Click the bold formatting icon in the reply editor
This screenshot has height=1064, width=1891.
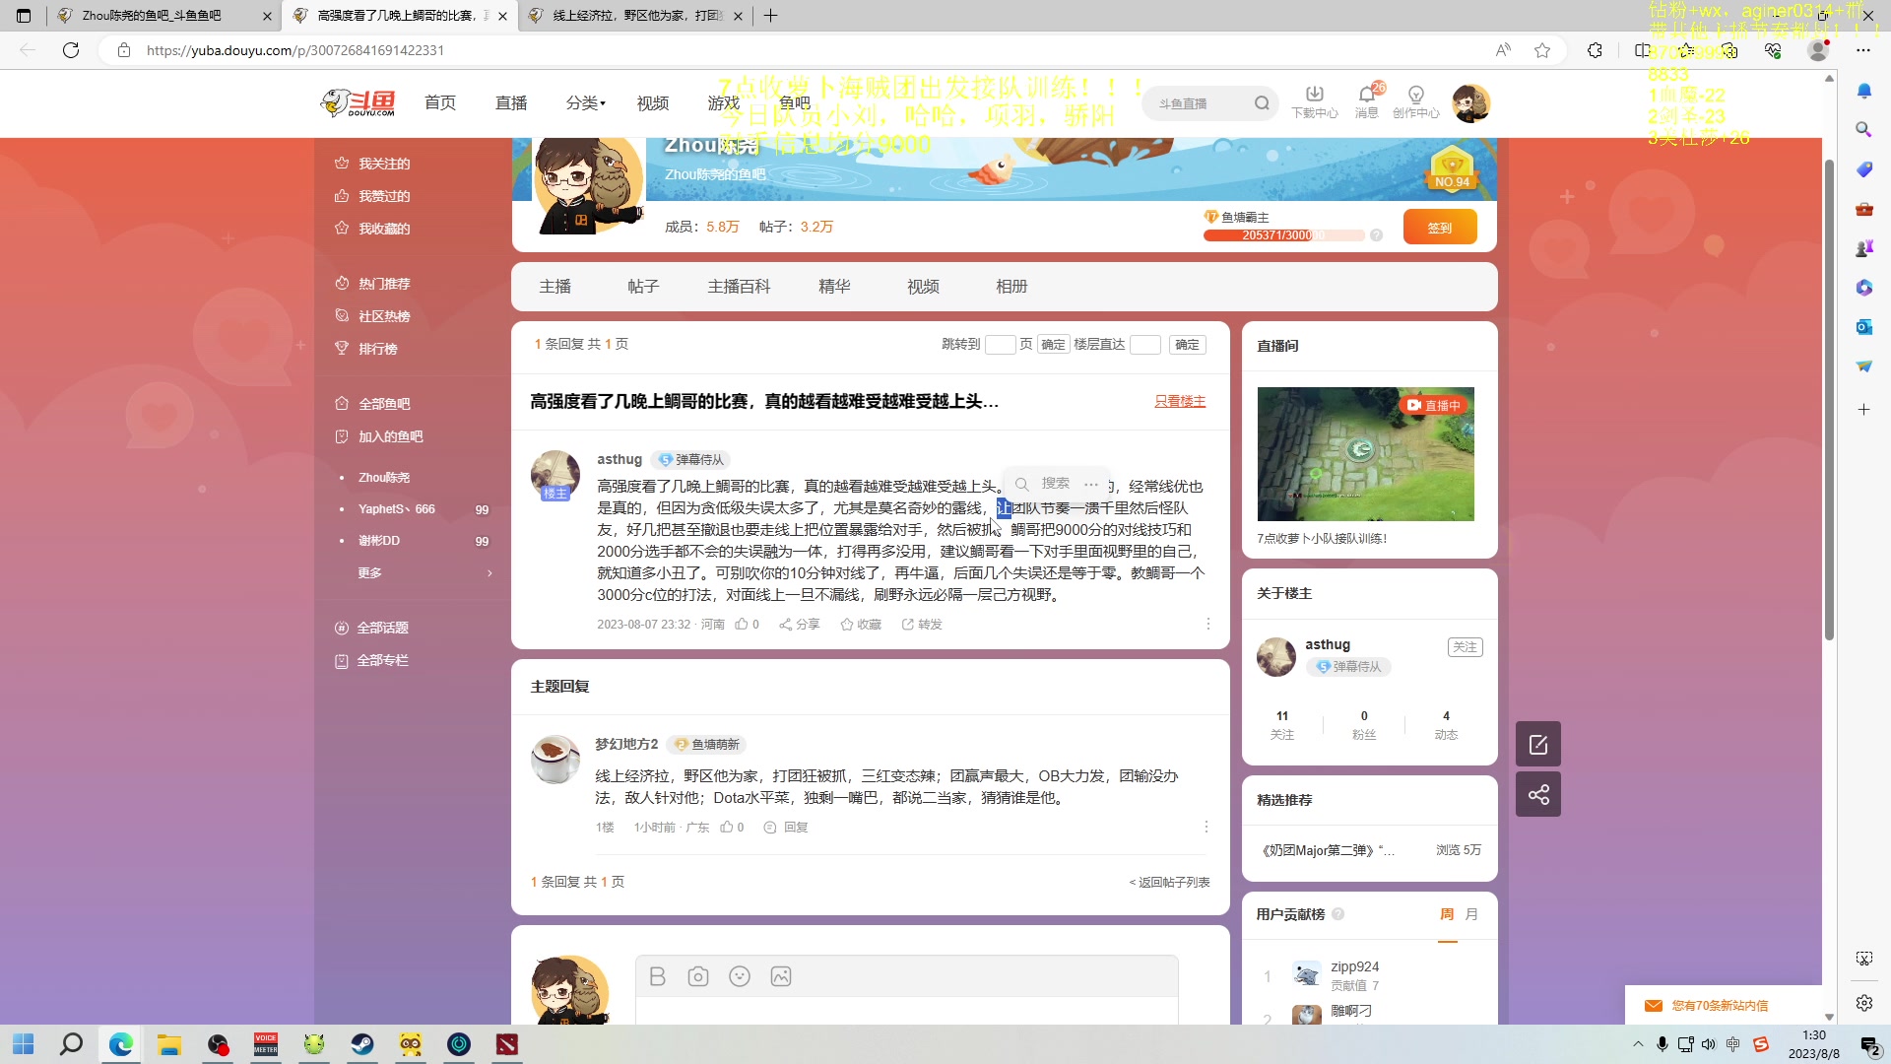tap(658, 976)
